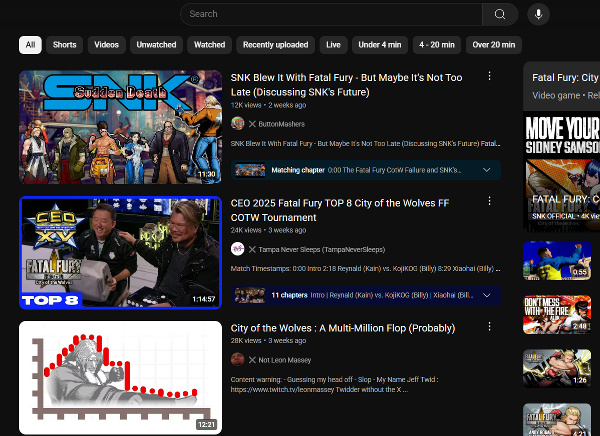Select the Shorts filter chip

pos(65,45)
